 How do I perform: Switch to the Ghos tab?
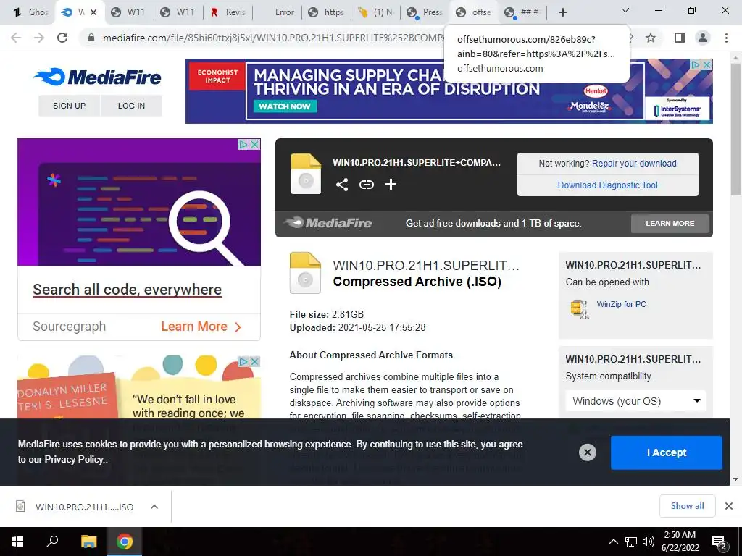pos(30,12)
